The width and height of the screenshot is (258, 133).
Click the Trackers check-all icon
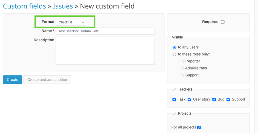174,89
